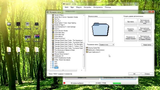Click the Street Fighter II Turbo icon
The width and height of the screenshot is (160, 90).
tap(53, 23)
